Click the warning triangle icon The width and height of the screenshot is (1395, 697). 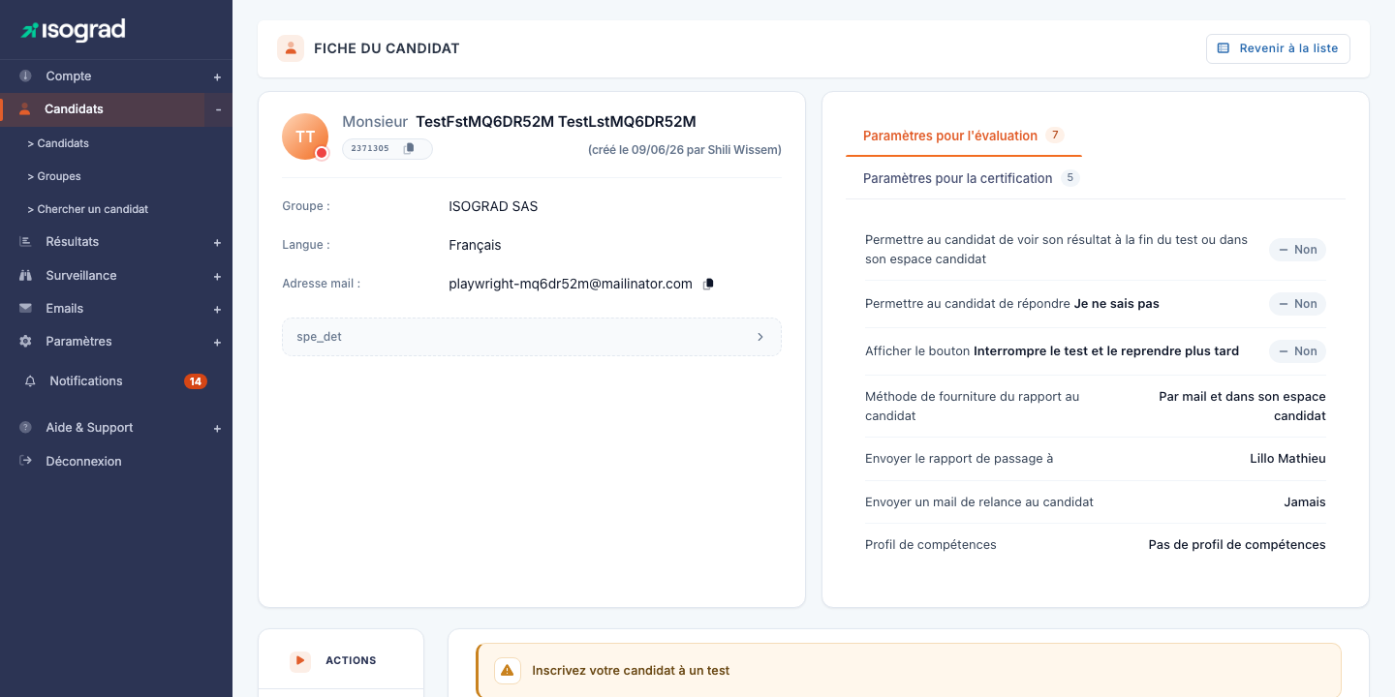click(508, 670)
